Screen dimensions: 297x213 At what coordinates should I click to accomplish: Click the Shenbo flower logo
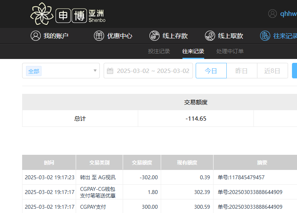click(42, 14)
